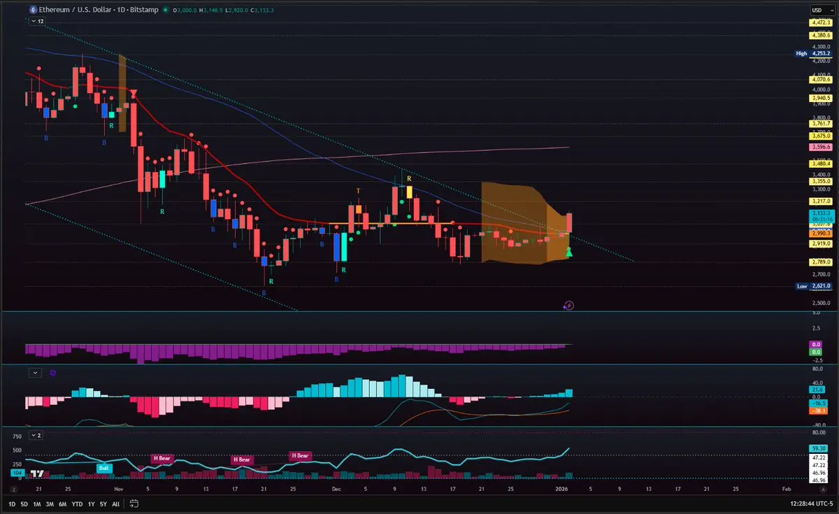Click the H Bear label near Nov 7
The image size is (839, 514).
[162, 459]
